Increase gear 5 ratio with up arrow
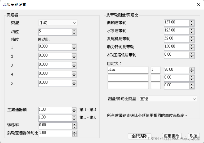 (74, 82)
